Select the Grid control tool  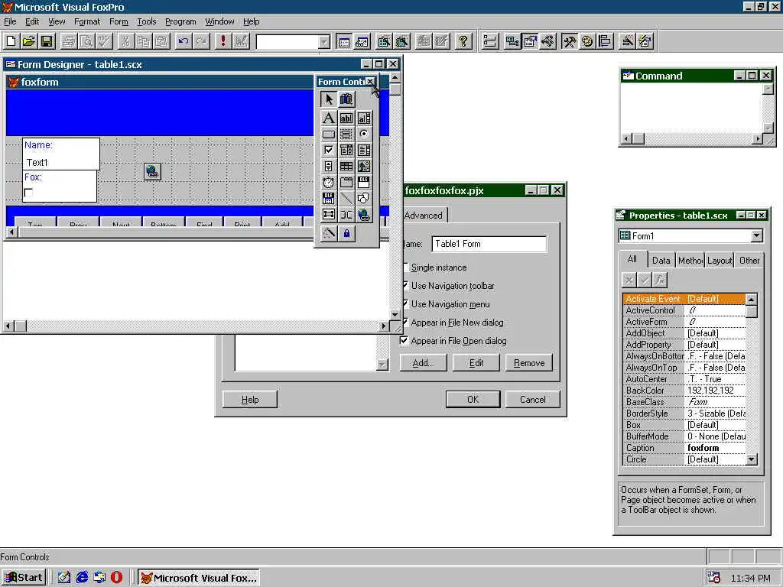click(x=346, y=166)
